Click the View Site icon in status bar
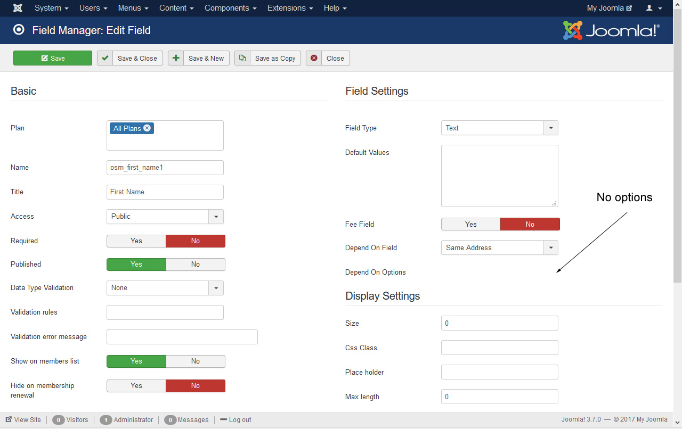 (x=9, y=419)
